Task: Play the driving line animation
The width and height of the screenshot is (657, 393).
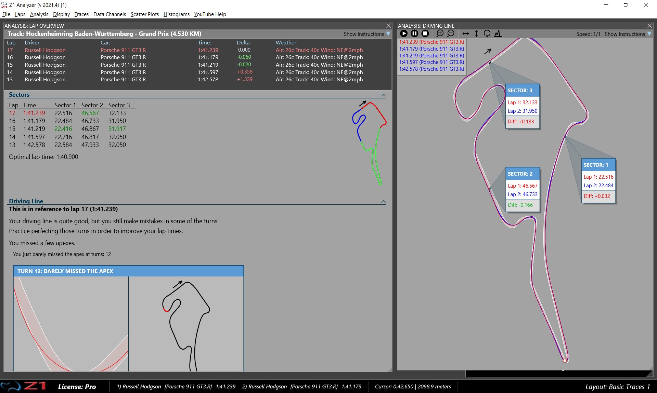Action: point(404,33)
